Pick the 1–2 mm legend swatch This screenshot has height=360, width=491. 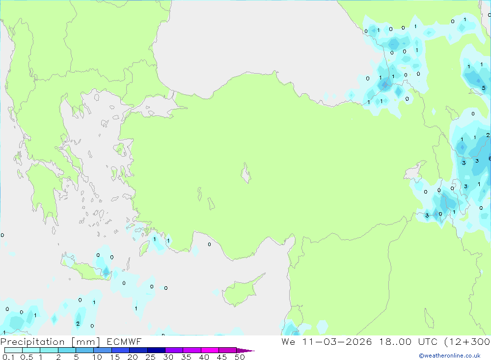point(49,350)
